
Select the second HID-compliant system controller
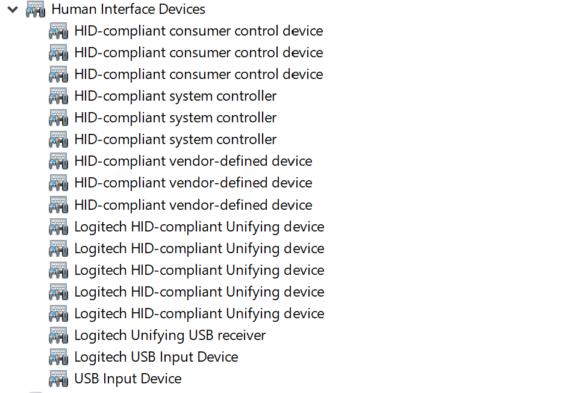(175, 118)
